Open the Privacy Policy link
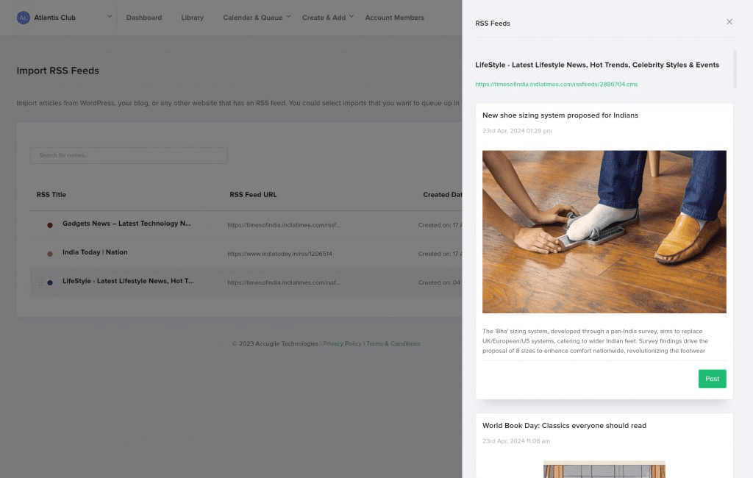This screenshot has height=478, width=753. point(342,343)
